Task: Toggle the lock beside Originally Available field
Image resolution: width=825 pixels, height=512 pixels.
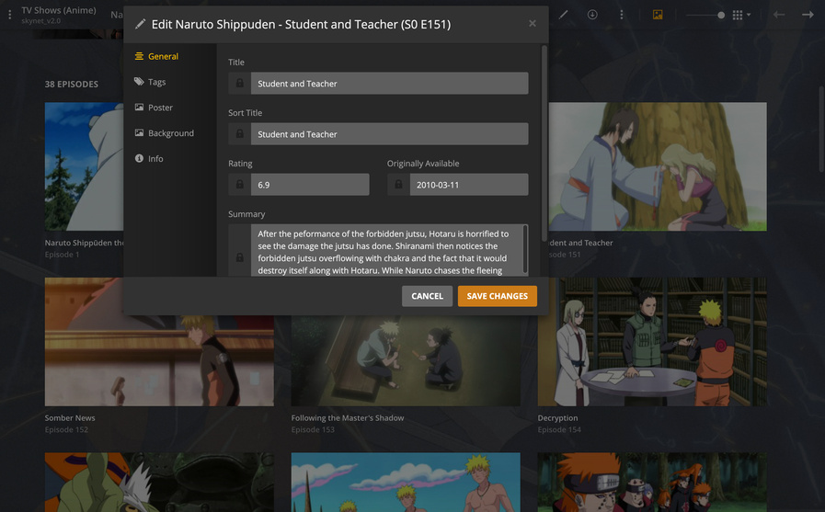Action: 398,185
